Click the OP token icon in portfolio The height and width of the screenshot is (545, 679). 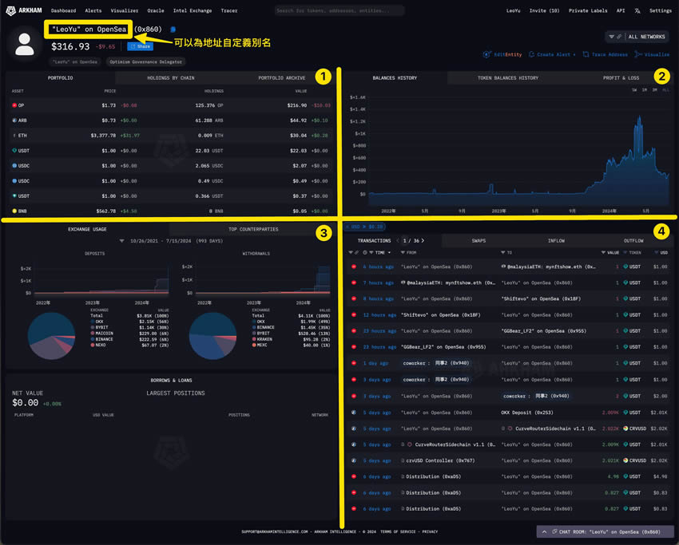(15, 105)
